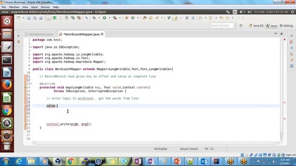The width and height of the screenshot is (296, 166).
Task: Click the red overview ruler error indicator
Action: click(284, 40)
